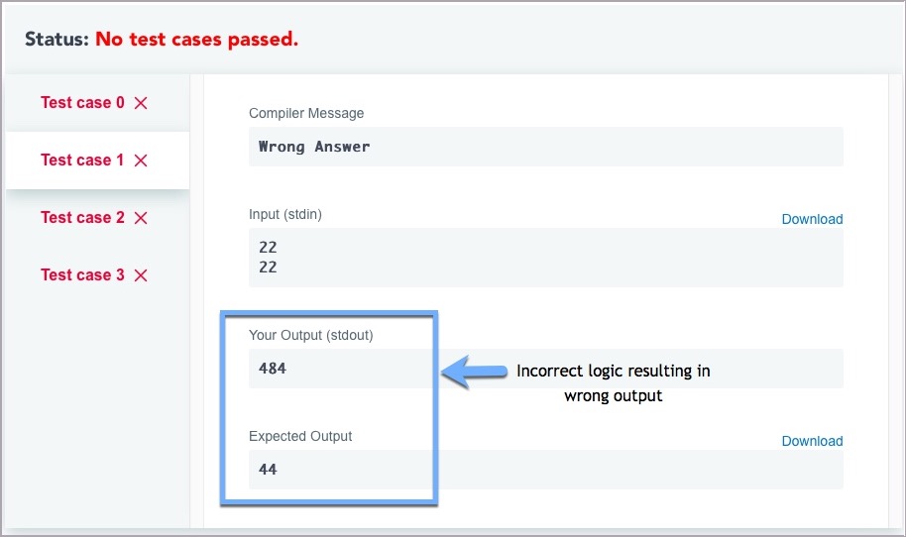This screenshot has height=537, width=906.
Task: Click the red X icon beside Test case 3
Action: pos(141,275)
